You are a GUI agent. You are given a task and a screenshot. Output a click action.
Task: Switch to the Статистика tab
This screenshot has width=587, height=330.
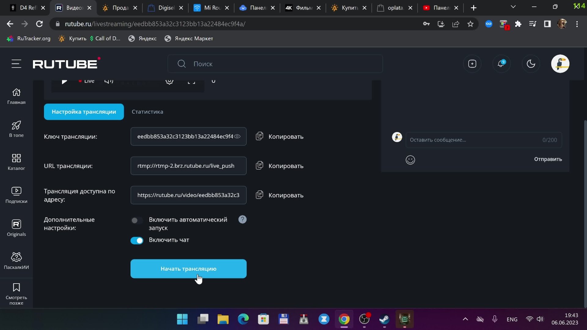147,112
